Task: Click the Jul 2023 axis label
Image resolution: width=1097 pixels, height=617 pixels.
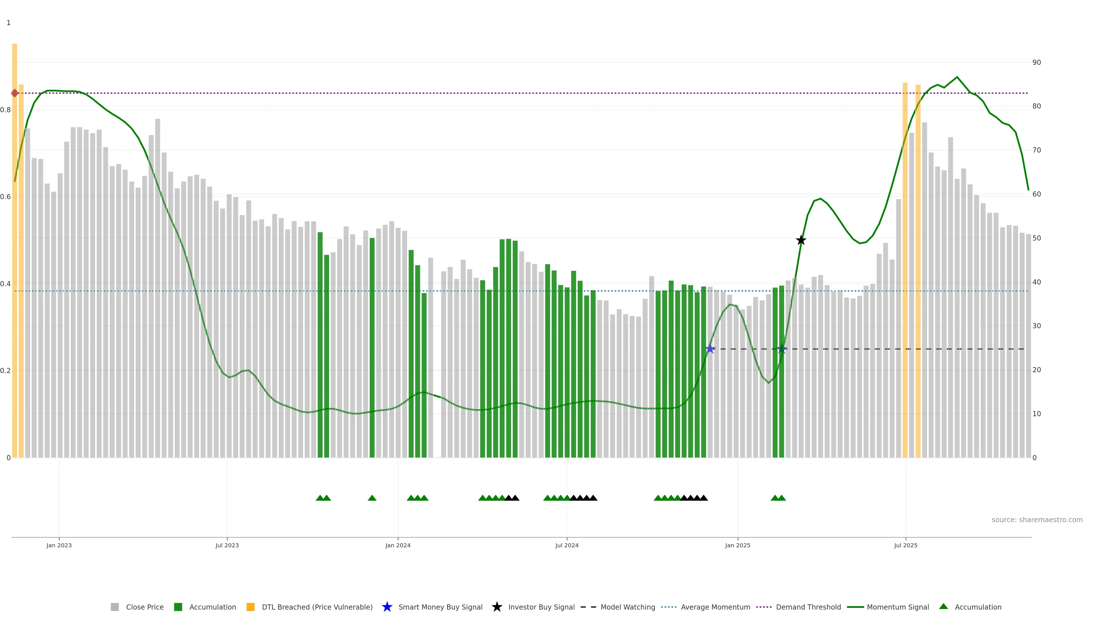Action: (x=227, y=546)
